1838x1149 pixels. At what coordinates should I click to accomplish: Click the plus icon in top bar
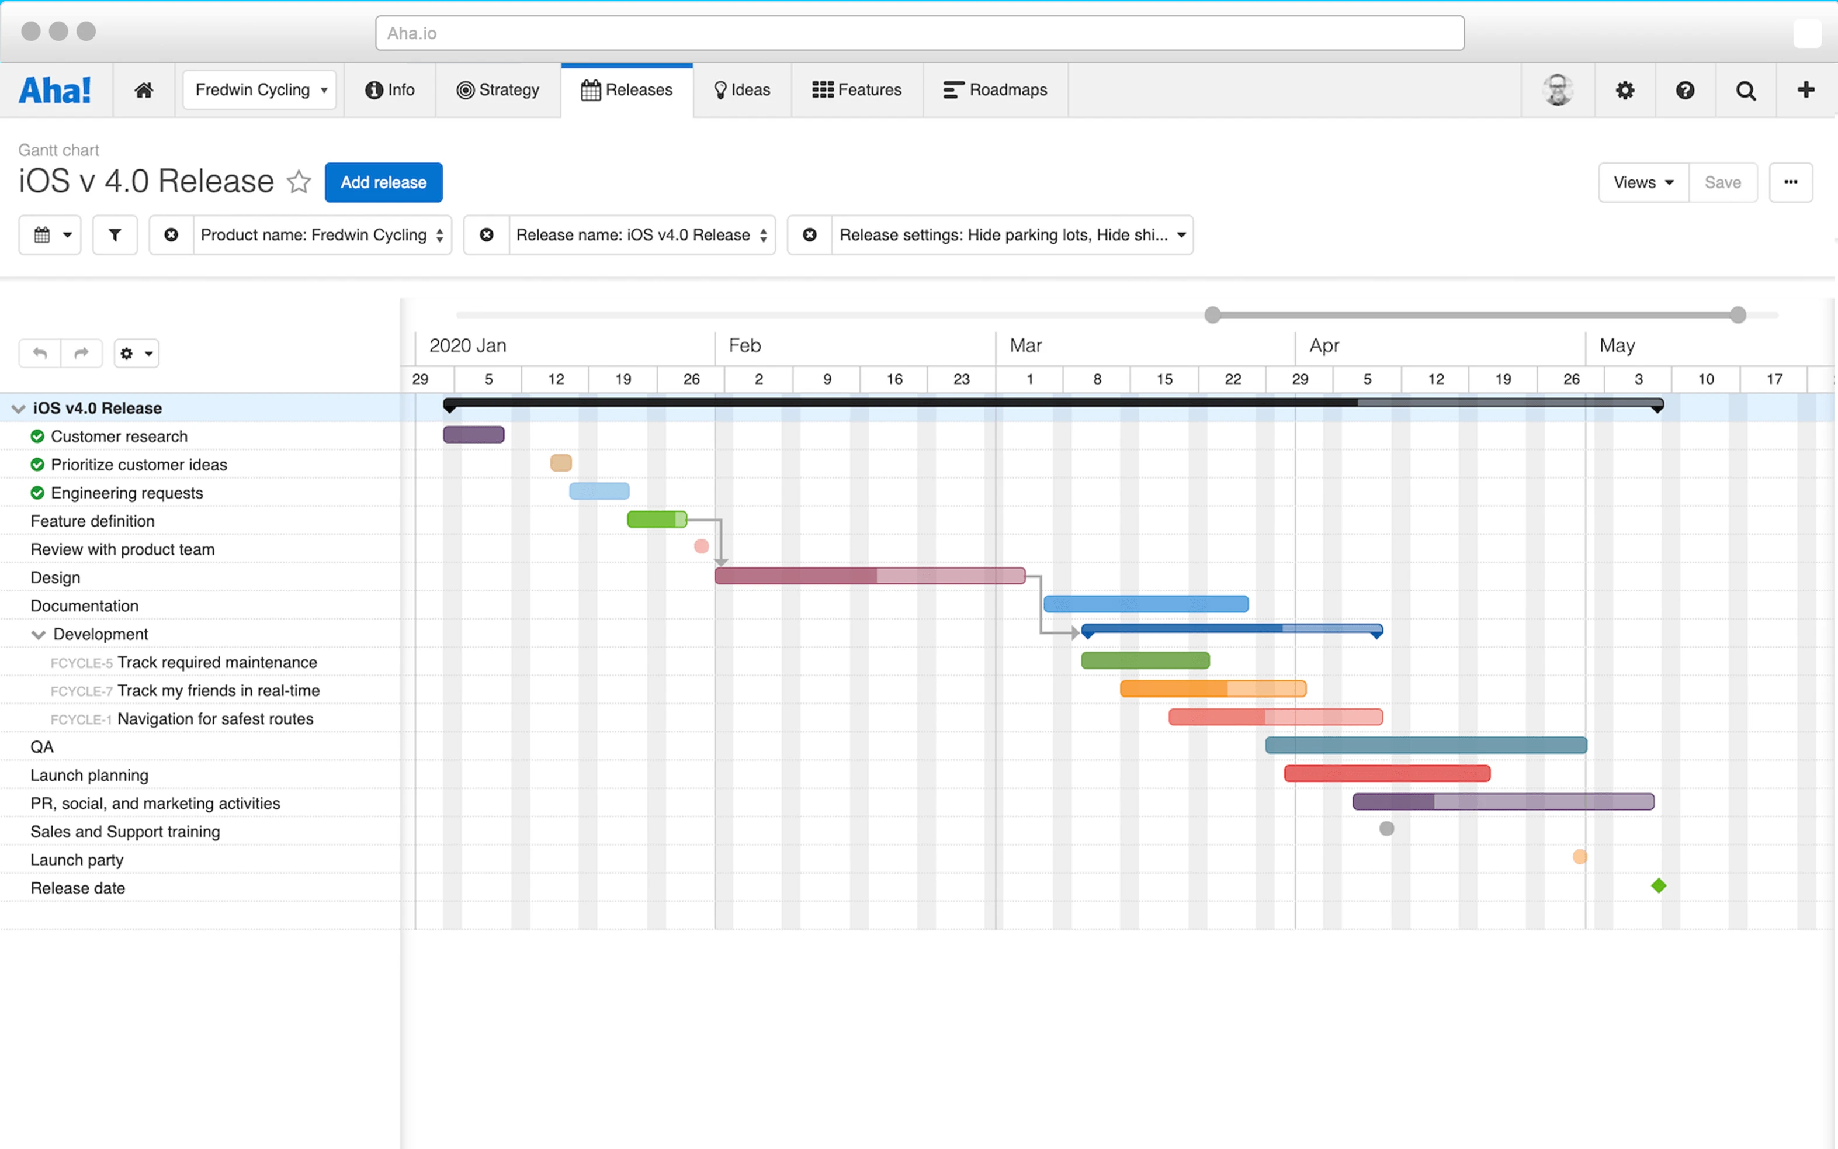pyautogui.click(x=1806, y=91)
